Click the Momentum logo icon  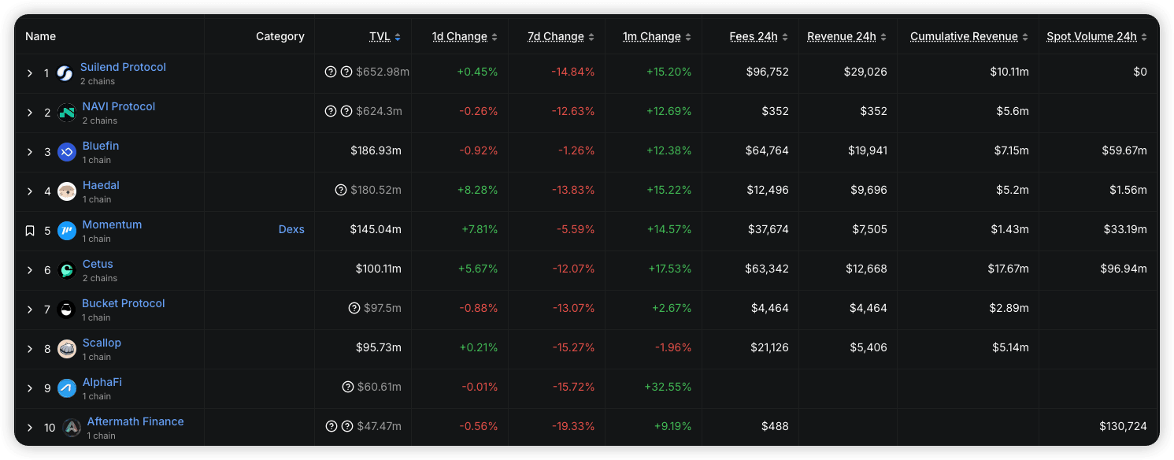coord(67,231)
